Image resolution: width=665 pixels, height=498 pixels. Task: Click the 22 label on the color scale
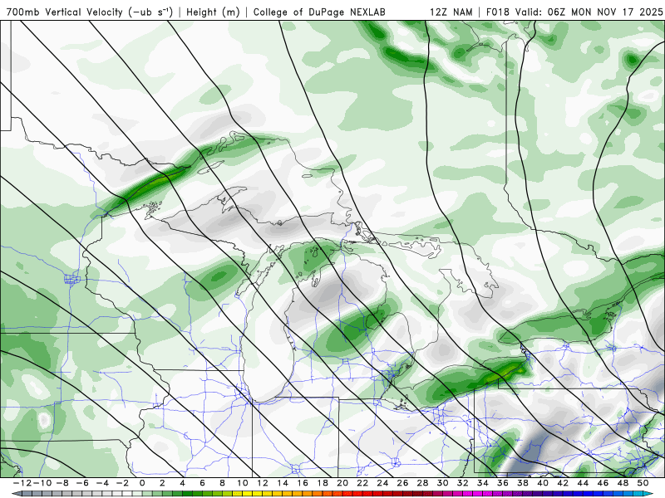(x=362, y=483)
